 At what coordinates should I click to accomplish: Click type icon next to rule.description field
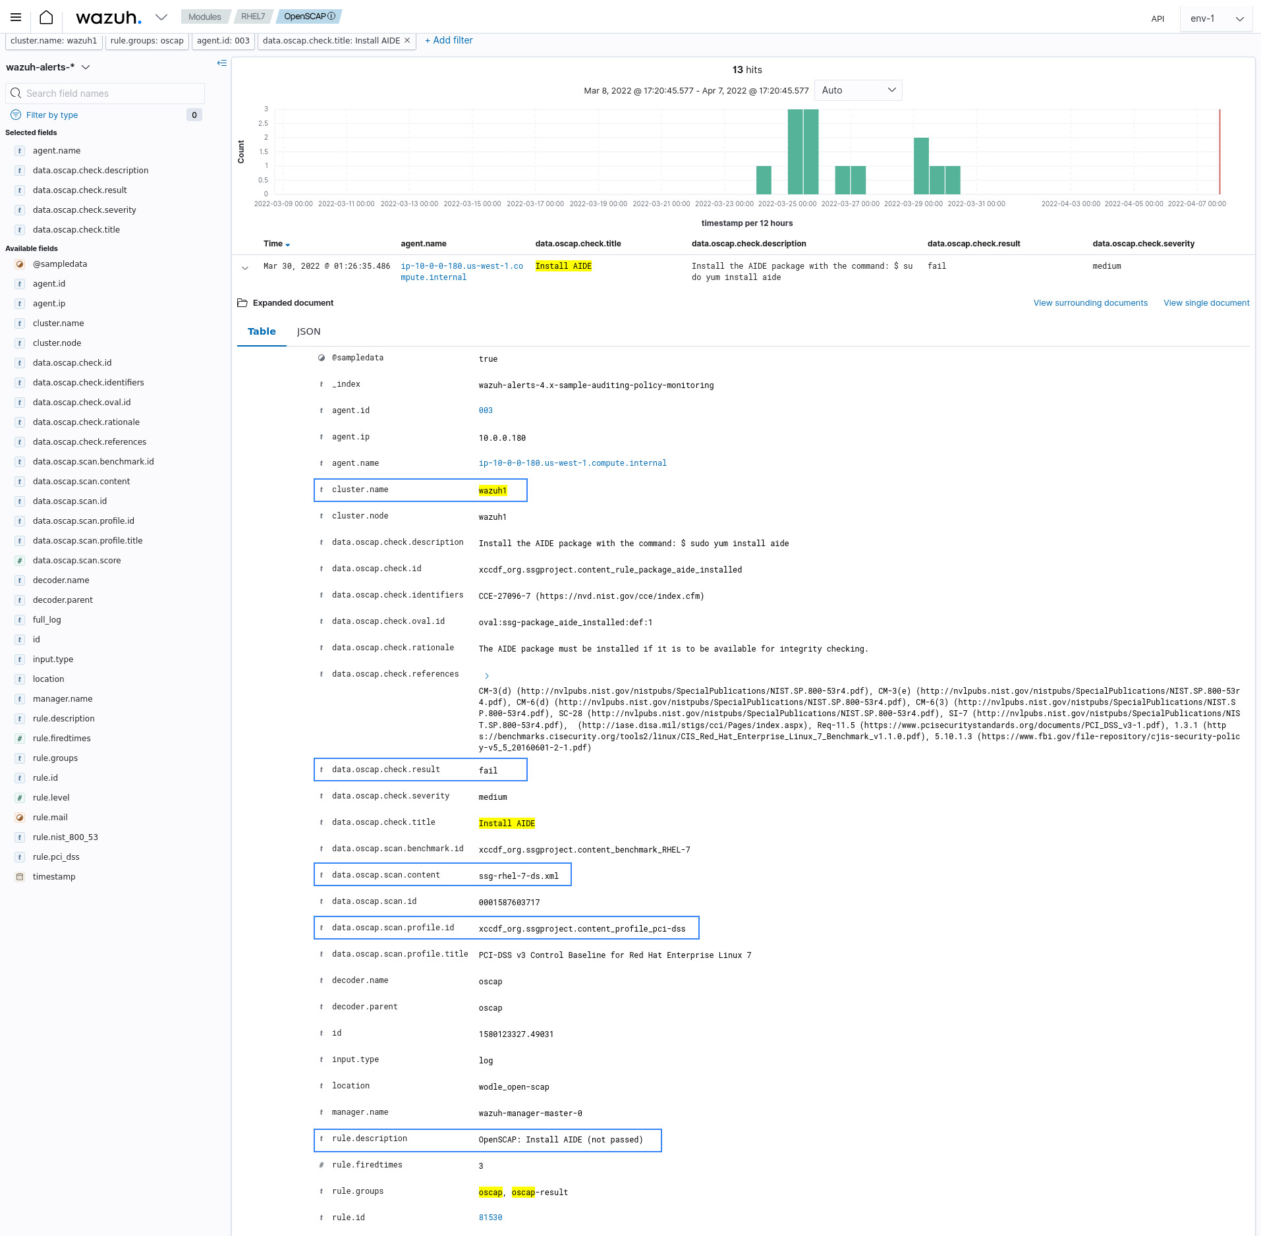[x=20, y=719]
